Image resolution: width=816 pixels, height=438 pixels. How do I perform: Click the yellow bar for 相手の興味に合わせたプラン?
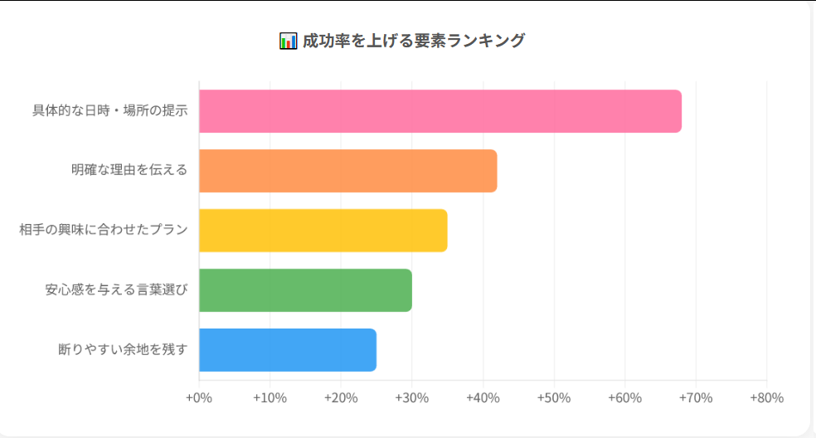pos(323,231)
